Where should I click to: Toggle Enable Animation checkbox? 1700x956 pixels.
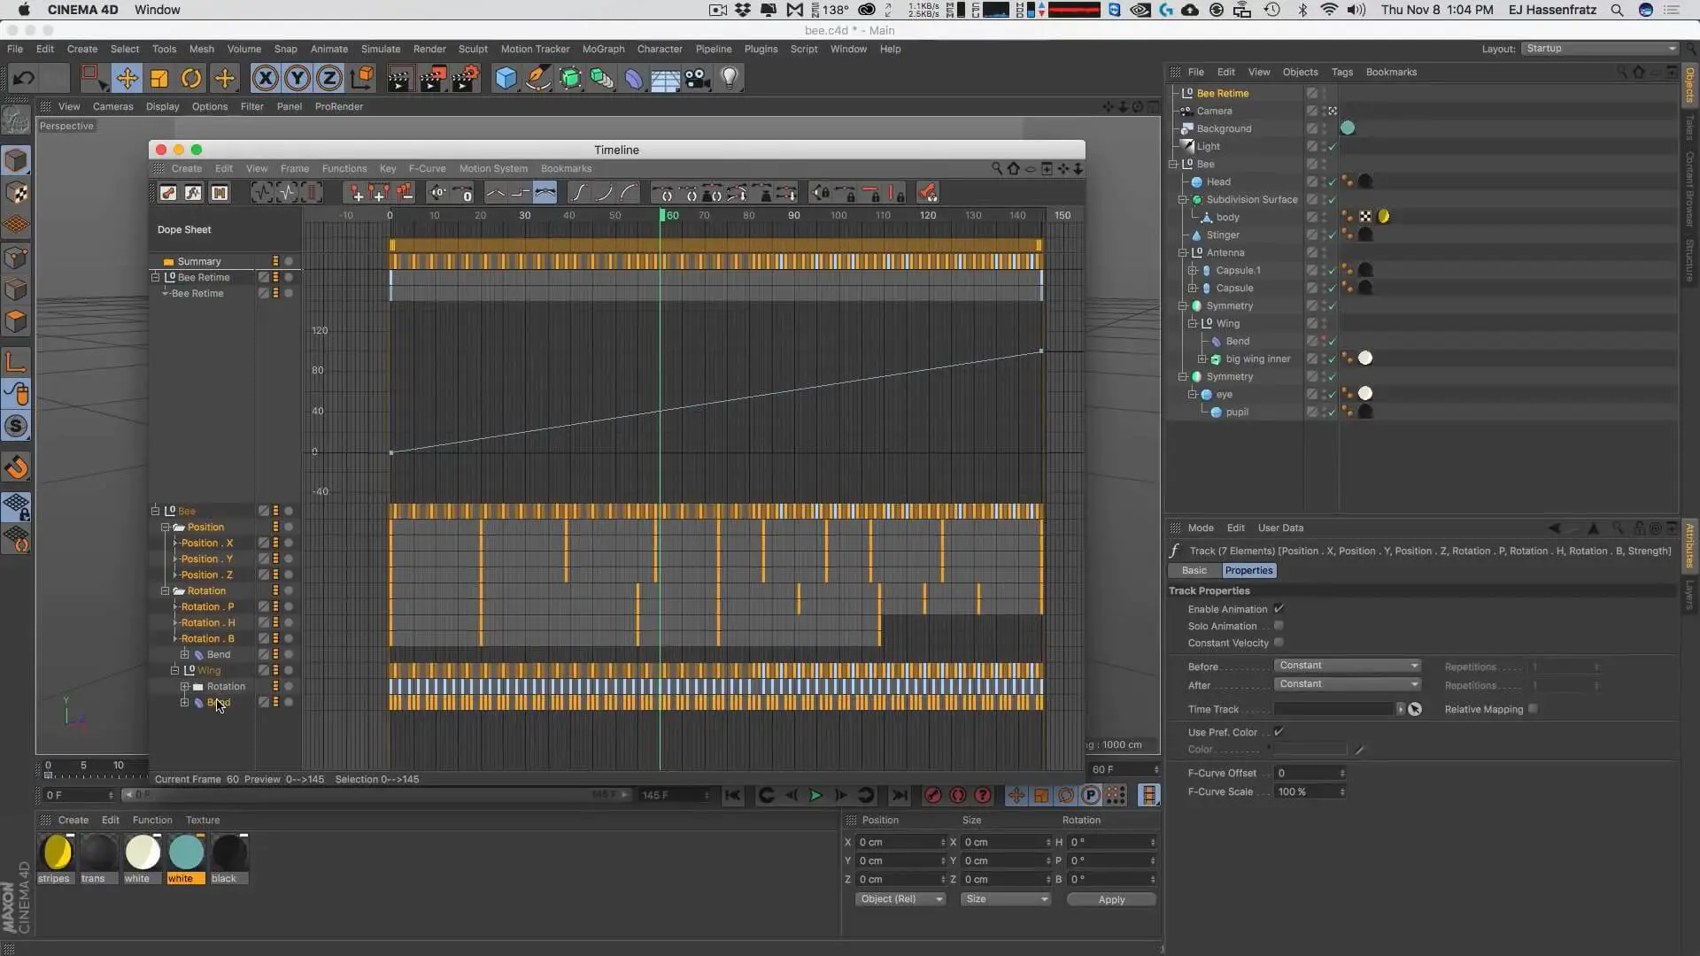1279,609
